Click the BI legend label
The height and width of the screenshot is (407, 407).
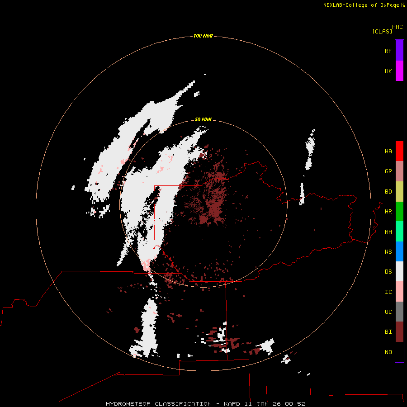click(388, 332)
